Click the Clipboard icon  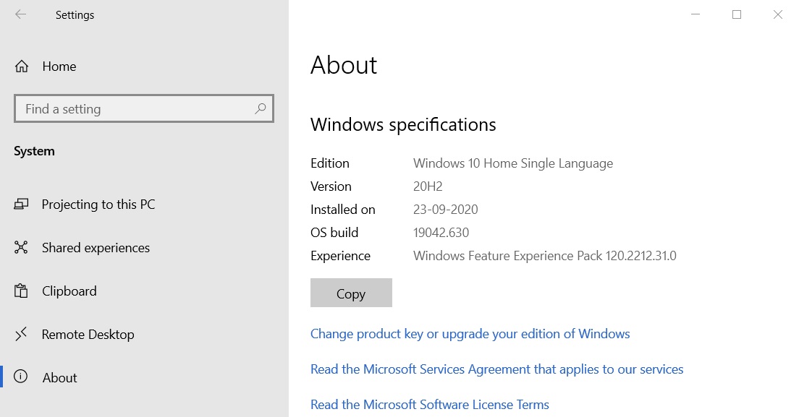(x=21, y=291)
